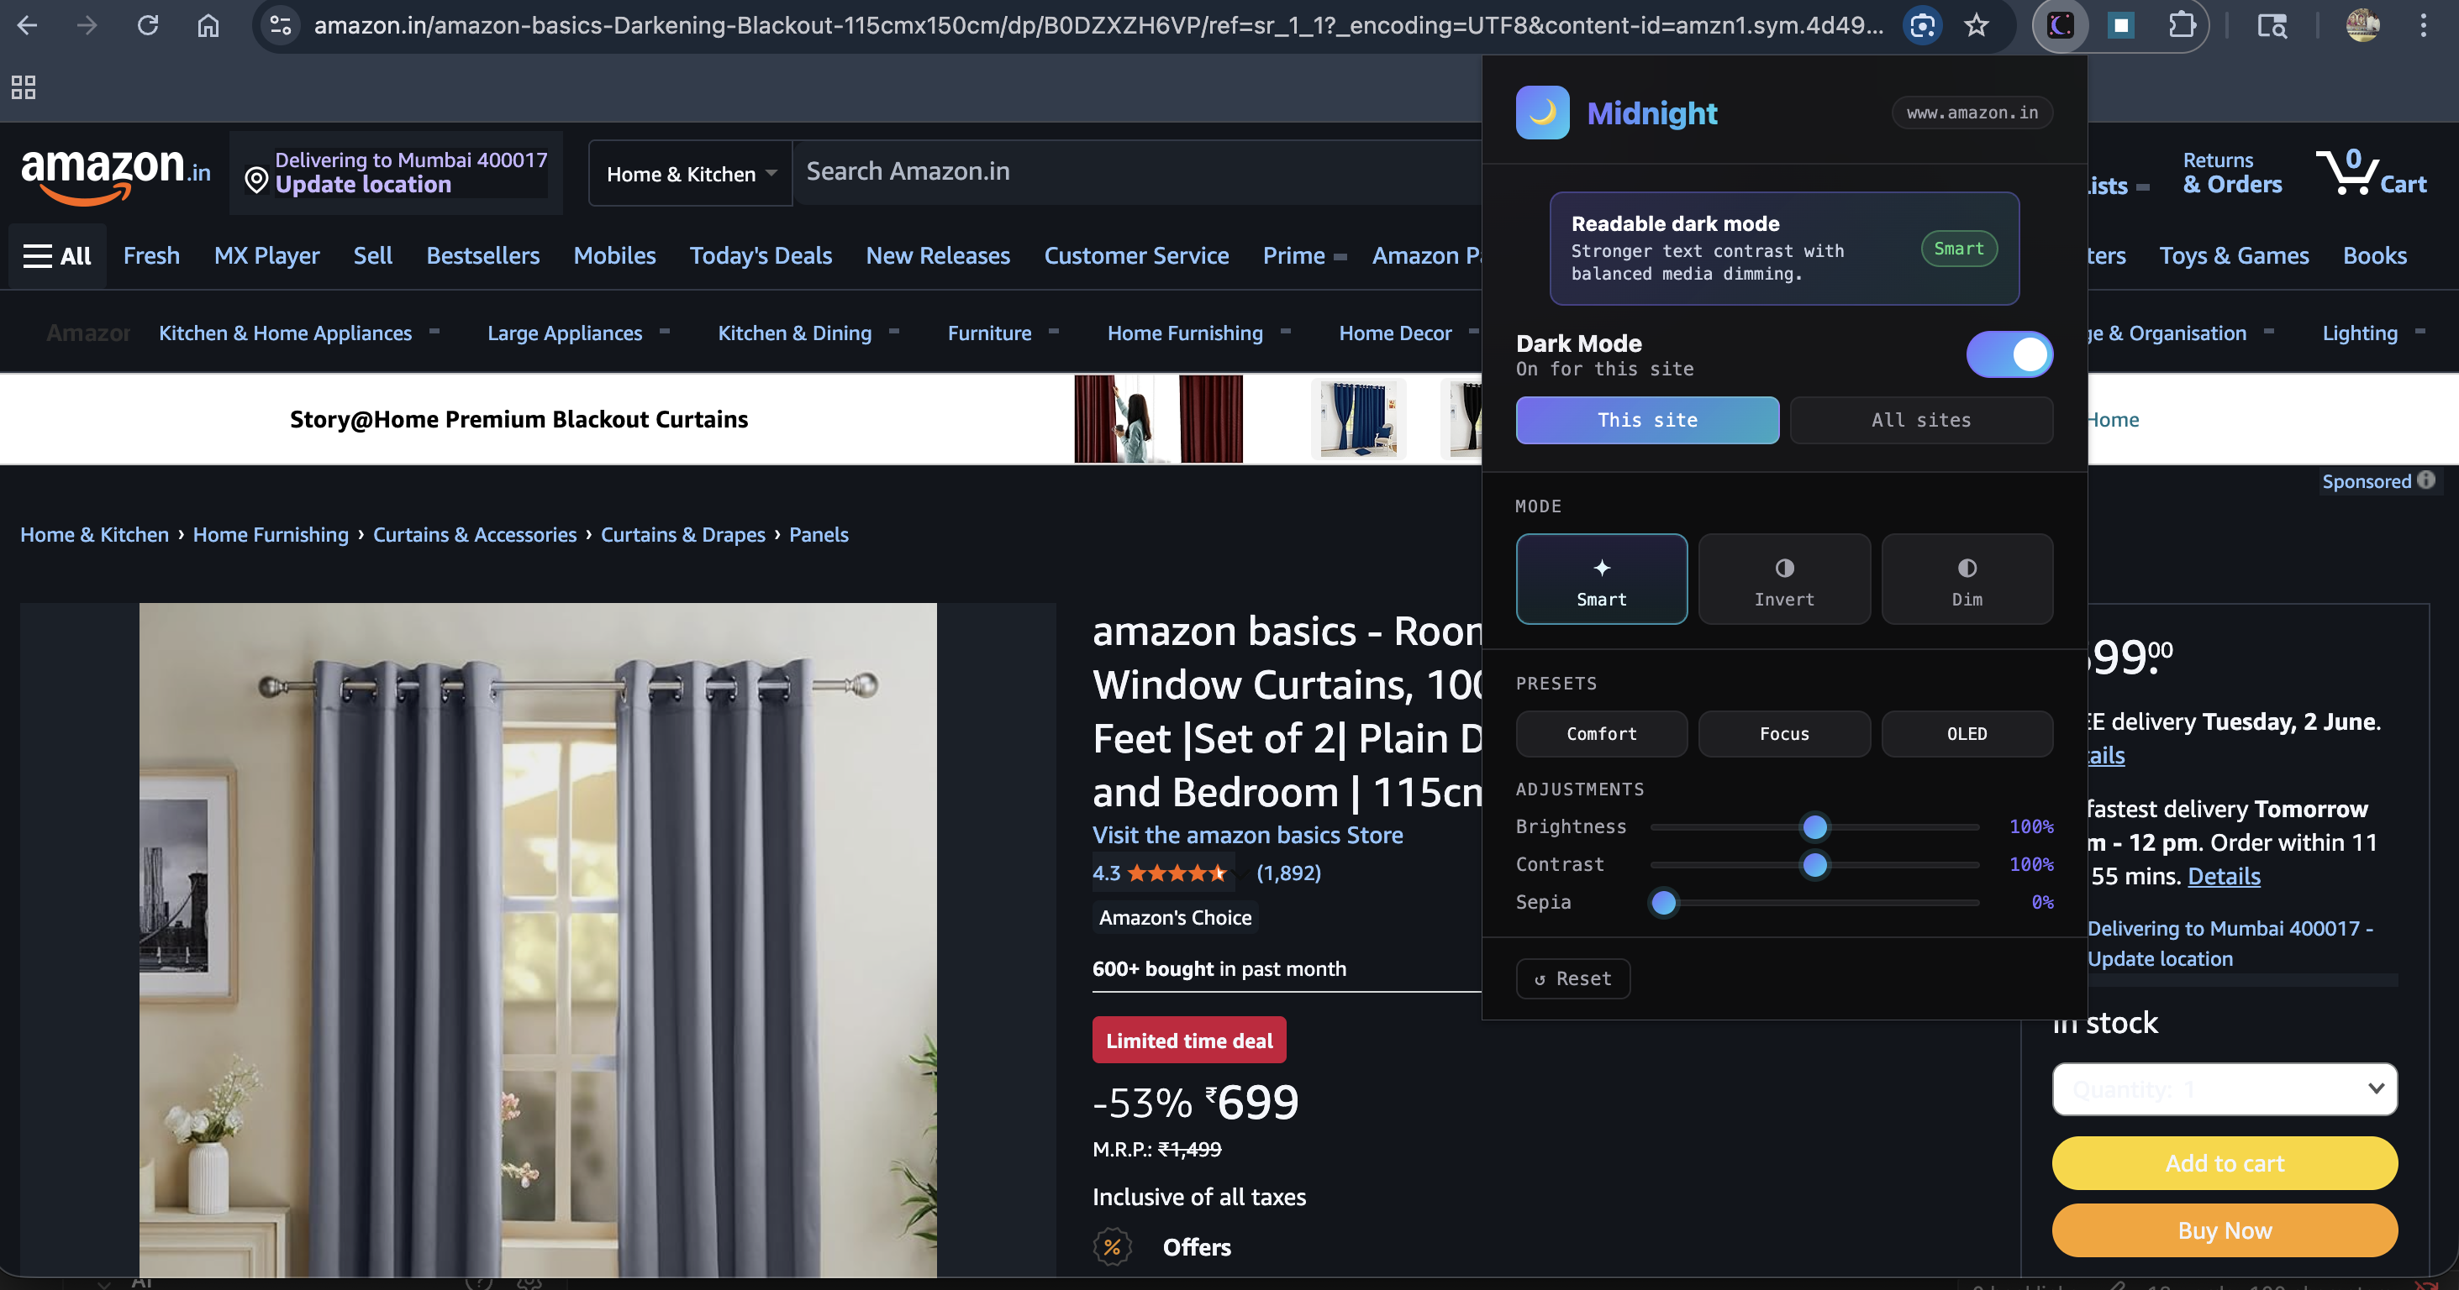2459x1290 pixels.
Task: Reload the page with the refresh icon
Action: pyautogui.click(x=148, y=25)
